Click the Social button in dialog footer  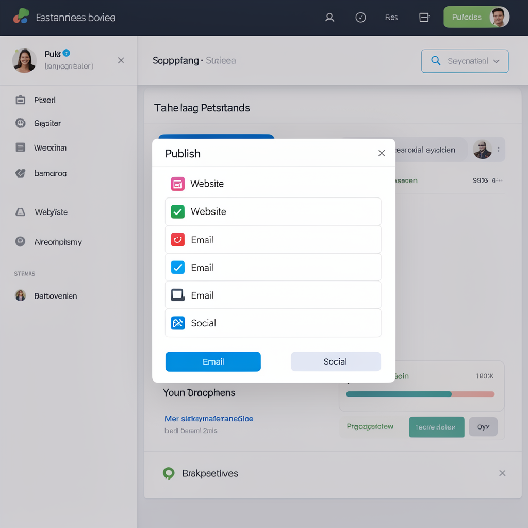click(x=336, y=361)
